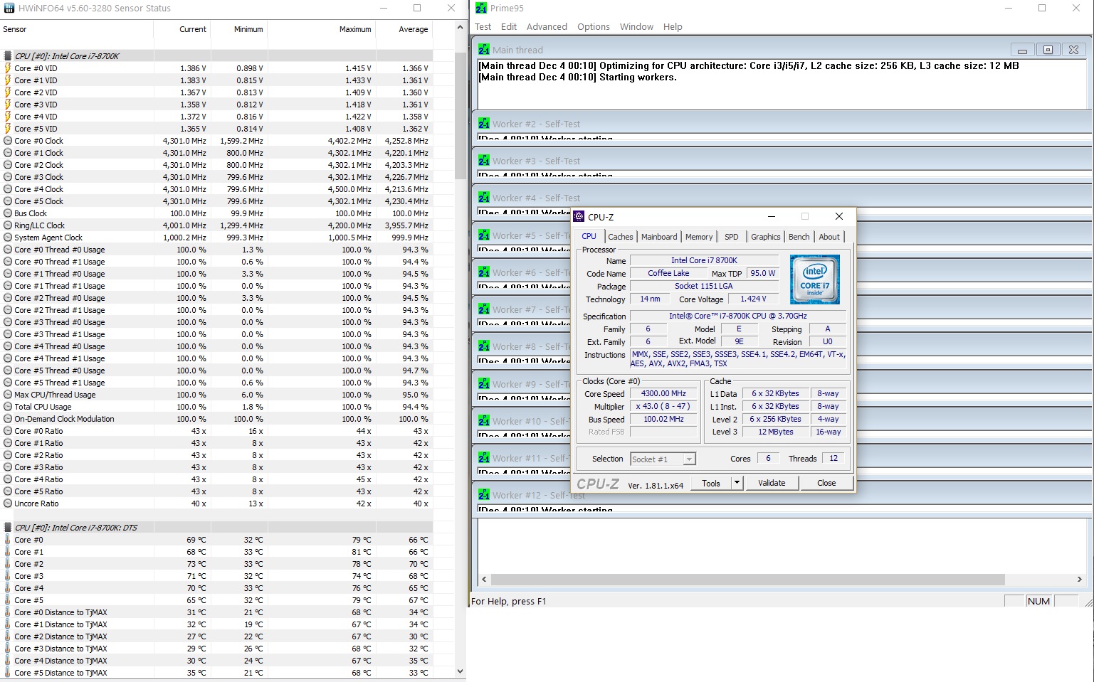The width and height of the screenshot is (1094, 682).
Task: Switch to the Mainboard tab in CPU-Z
Action: 659,237
